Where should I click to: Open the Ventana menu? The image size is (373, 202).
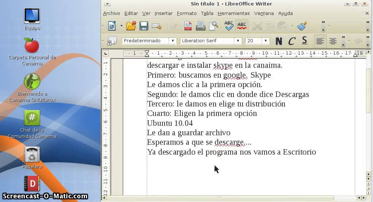(264, 13)
